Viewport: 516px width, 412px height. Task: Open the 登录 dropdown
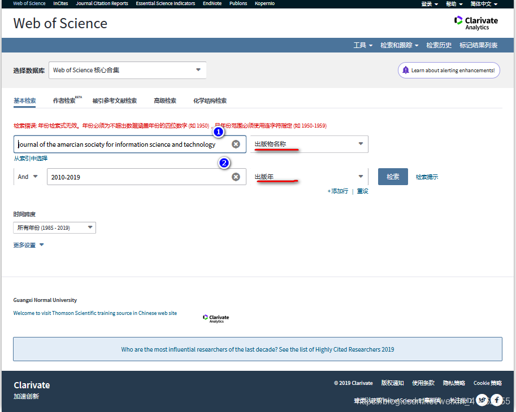tap(430, 4)
